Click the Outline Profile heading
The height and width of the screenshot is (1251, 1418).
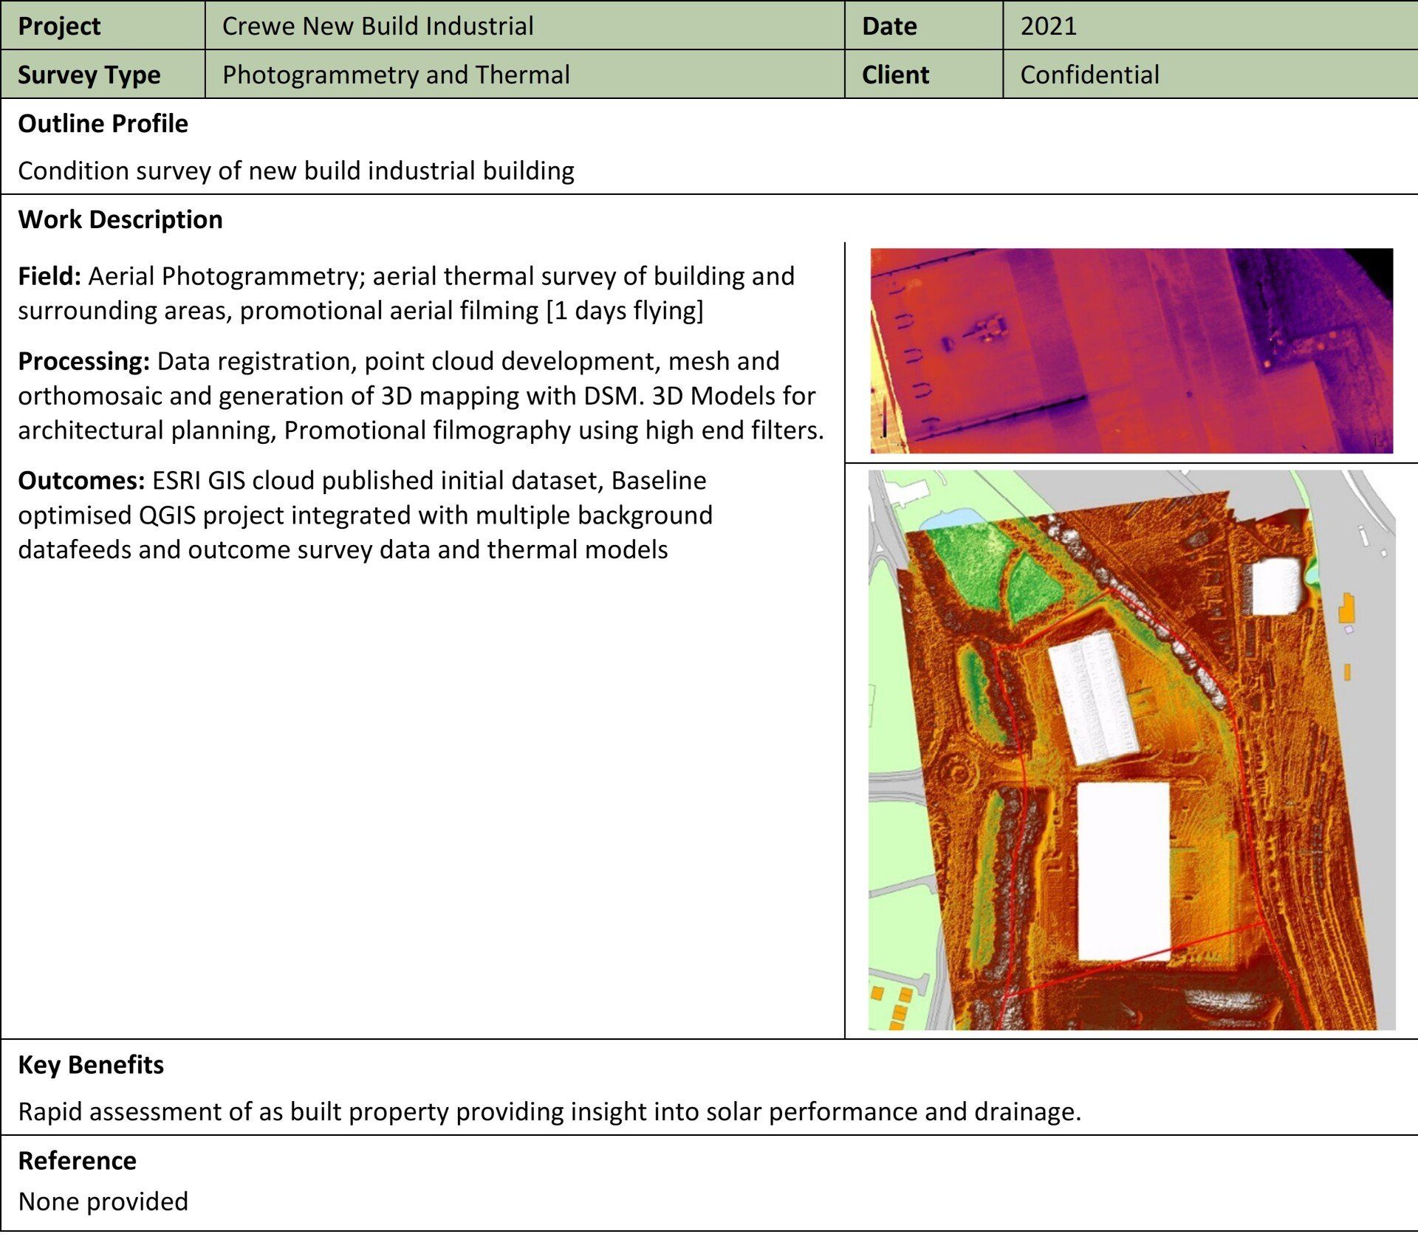tap(103, 123)
